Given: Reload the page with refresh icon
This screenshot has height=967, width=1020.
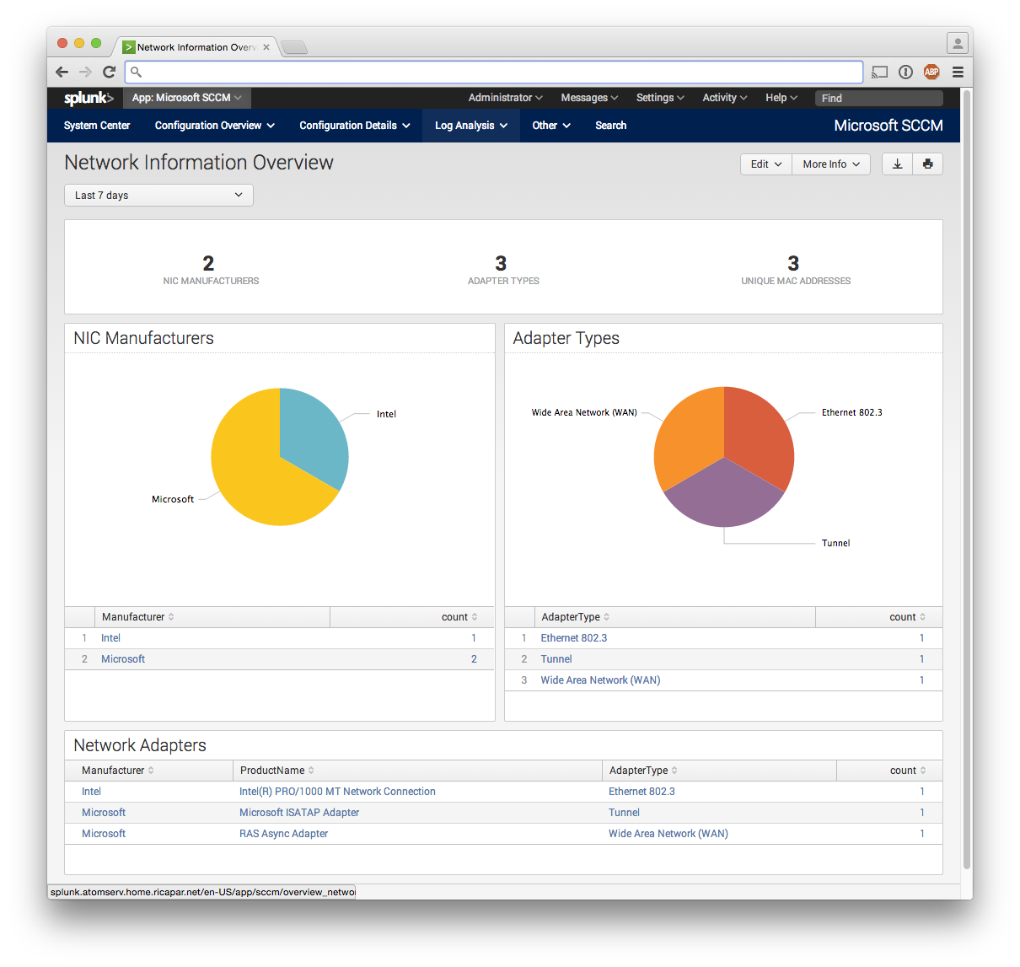Looking at the screenshot, I should (x=109, y=72).
